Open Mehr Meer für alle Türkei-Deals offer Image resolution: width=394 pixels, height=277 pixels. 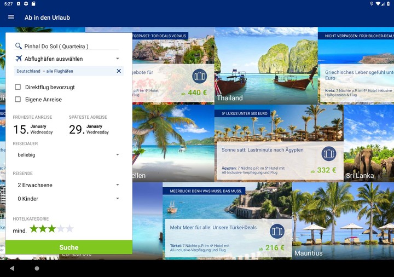(x=228, y=238)
